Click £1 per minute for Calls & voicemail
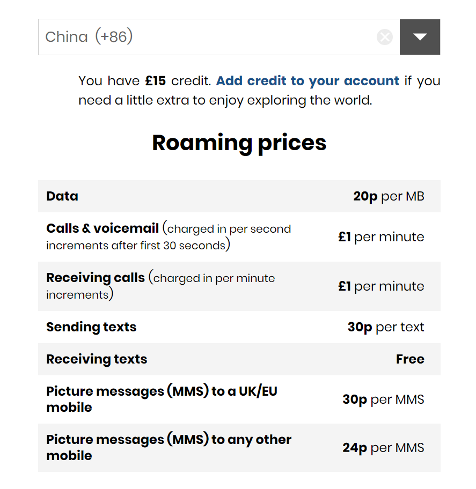This screenshot has width=476, height=489. pyautogui.click(x=381, y=237)
